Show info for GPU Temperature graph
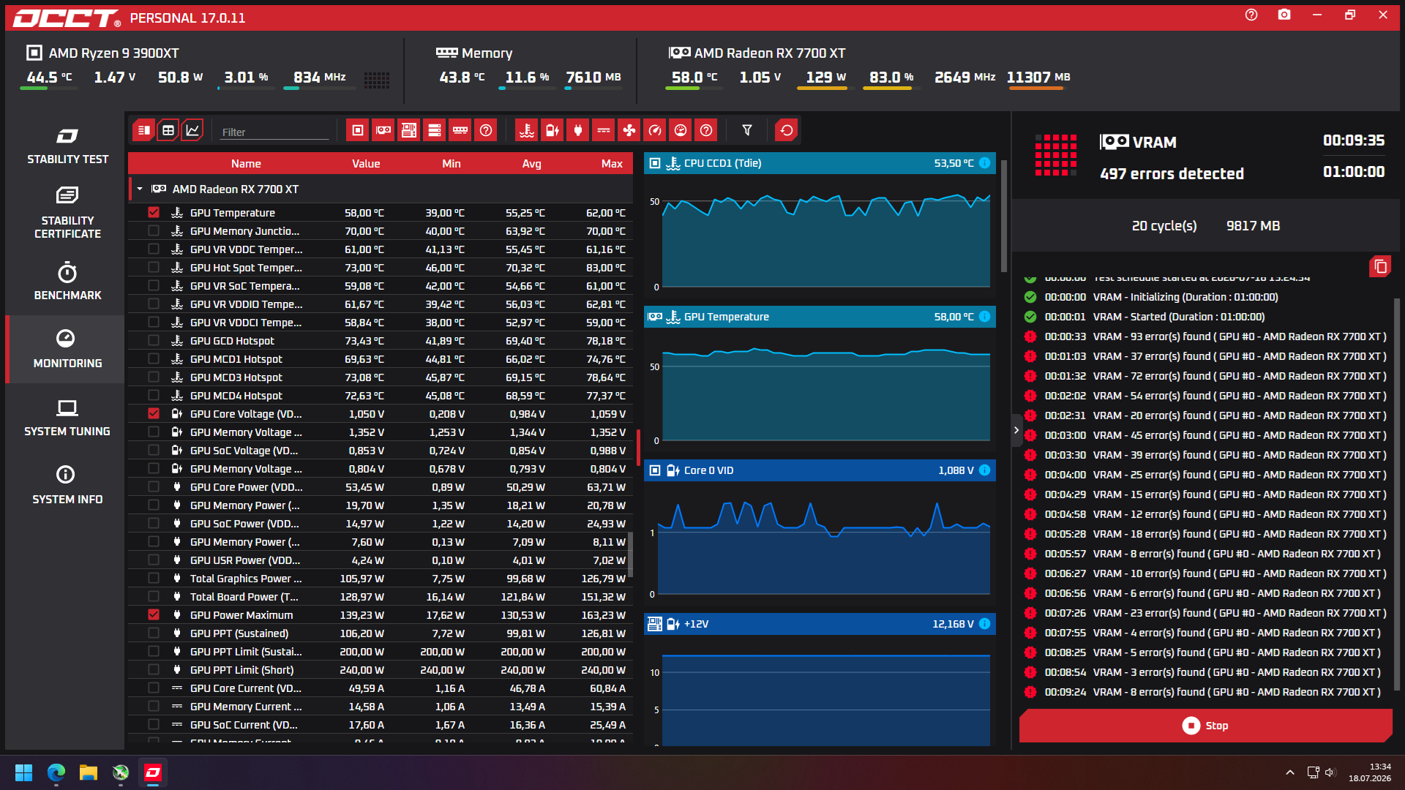The width and height of the screenshot is (1405, 790). 985,317
